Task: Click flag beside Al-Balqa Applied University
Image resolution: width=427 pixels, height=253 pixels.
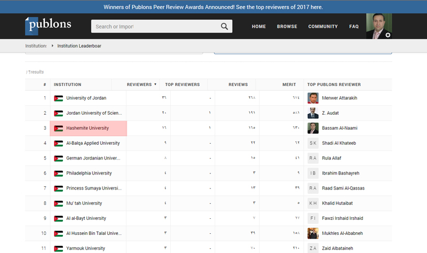Action: (58, 144)
